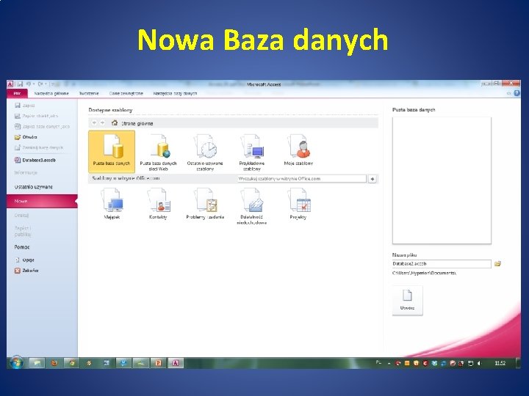
Task: Click the browse folder icon beside file name
Action: 497,264
